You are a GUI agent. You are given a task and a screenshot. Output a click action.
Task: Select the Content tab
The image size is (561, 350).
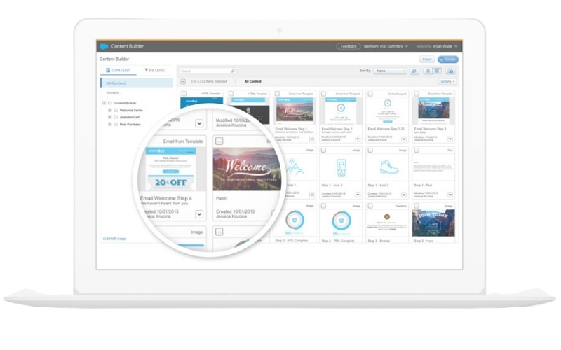click(x=118, y=71)
